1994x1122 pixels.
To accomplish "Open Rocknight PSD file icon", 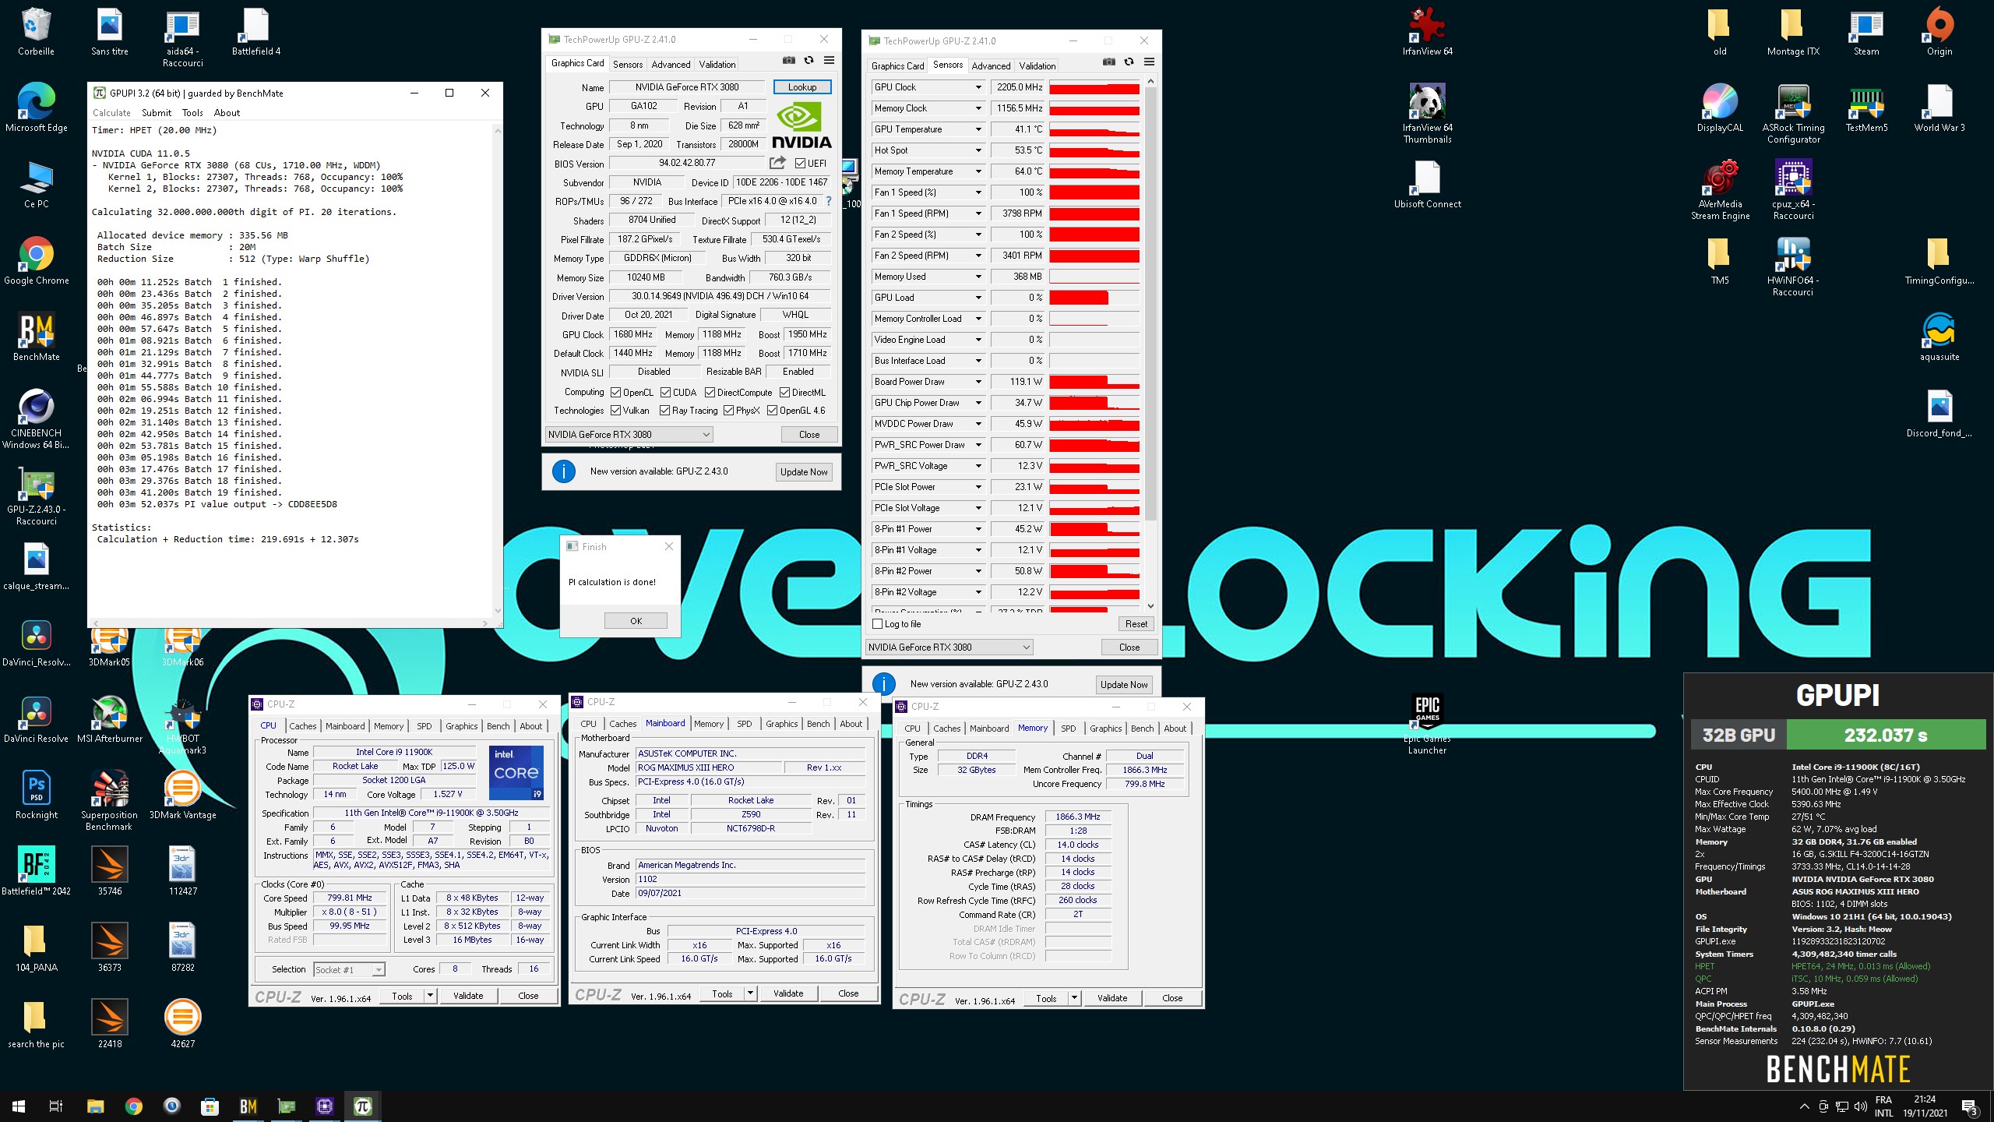I will point(36,796).
